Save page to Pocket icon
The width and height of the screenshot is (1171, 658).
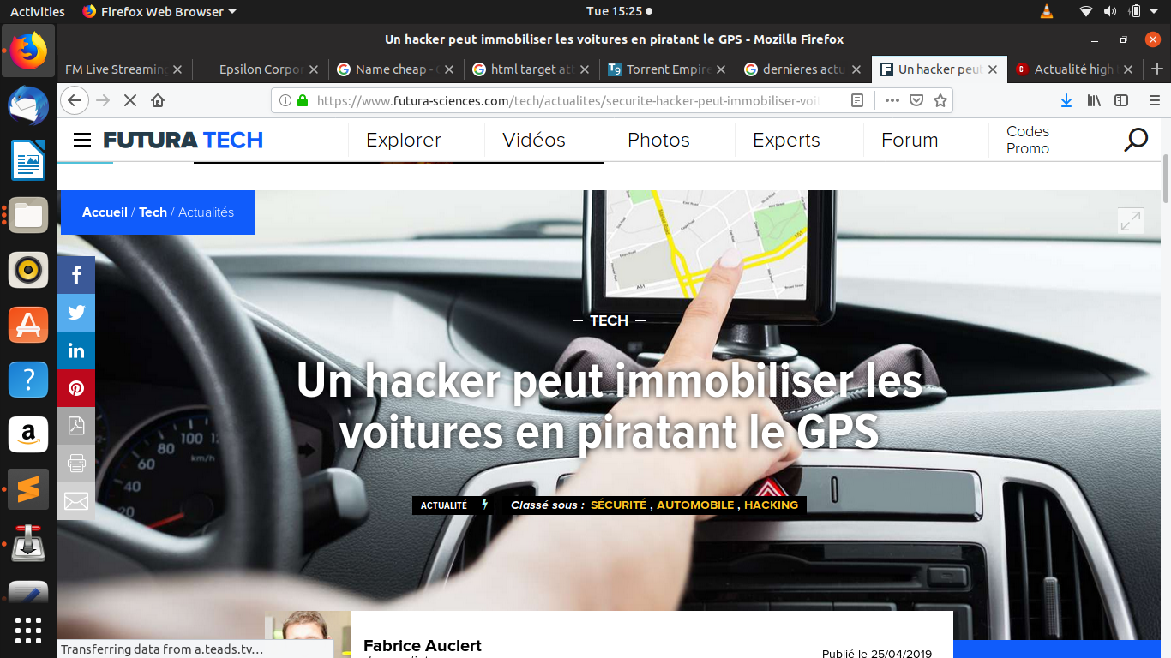(x=916, y=100)
